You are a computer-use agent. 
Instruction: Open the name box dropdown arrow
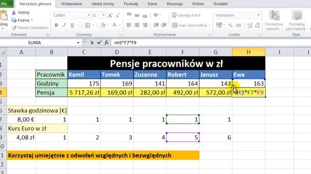tap(78, 43)
